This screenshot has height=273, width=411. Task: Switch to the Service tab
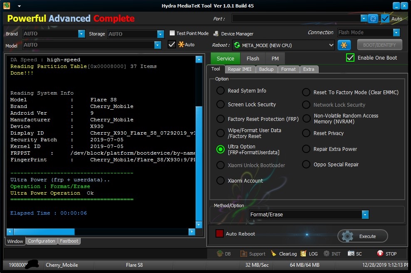pos(225,58)
